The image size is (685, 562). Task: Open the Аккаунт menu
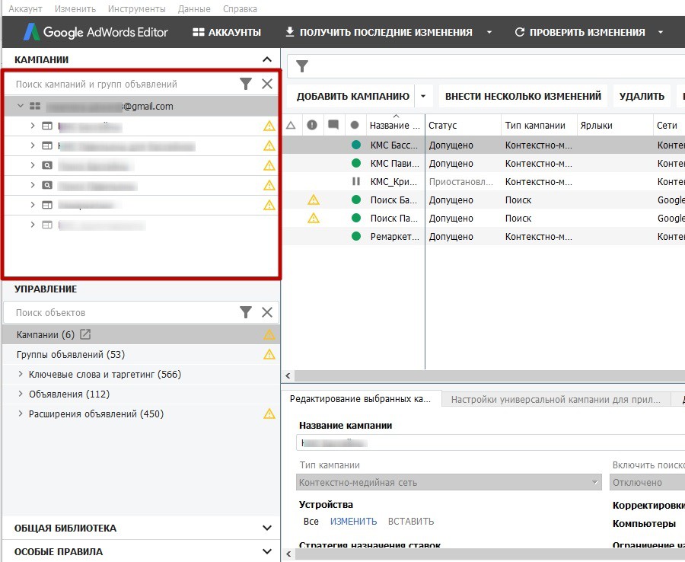25,8
